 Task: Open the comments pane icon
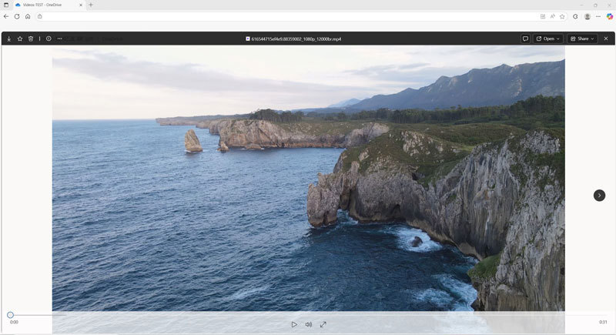click(x=525, y=39)
